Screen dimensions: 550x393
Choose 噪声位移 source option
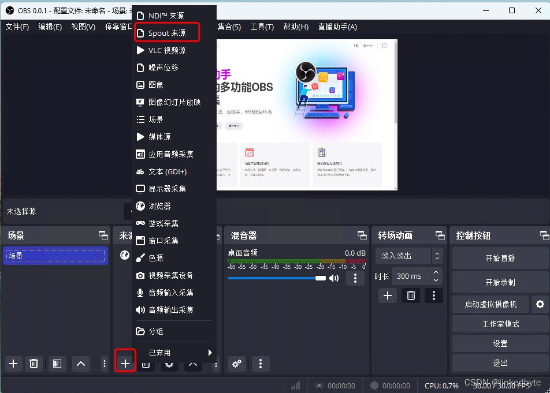tap(174, 68)
